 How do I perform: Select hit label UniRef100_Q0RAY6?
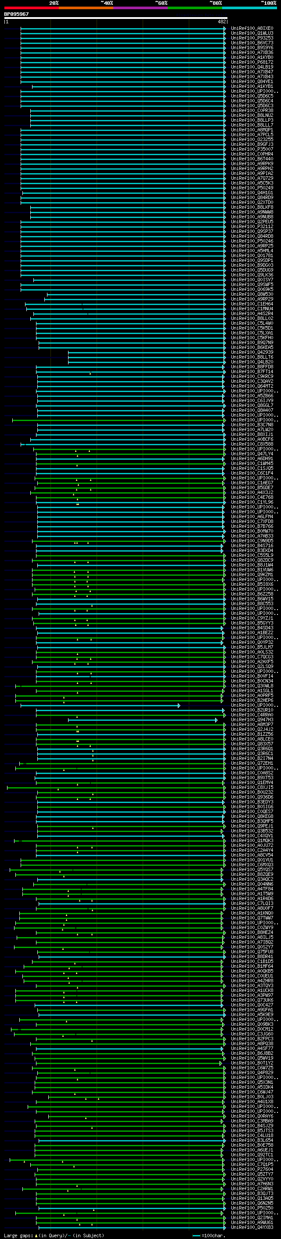pos(252,1116)
